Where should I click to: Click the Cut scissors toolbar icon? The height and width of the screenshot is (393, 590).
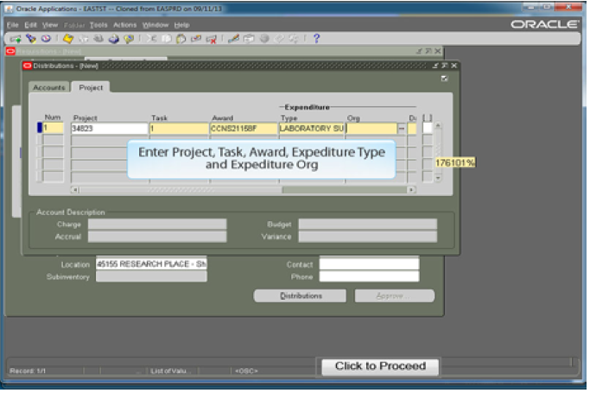(x=151, y=39)
